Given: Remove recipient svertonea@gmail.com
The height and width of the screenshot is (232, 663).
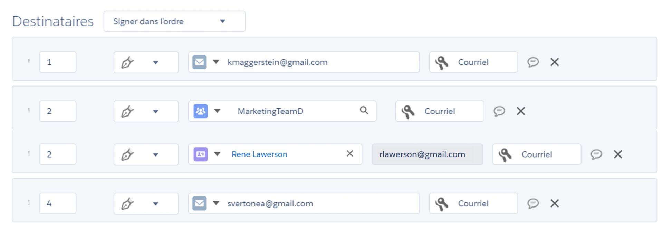Looking at the screenshot, I should 555,203.
